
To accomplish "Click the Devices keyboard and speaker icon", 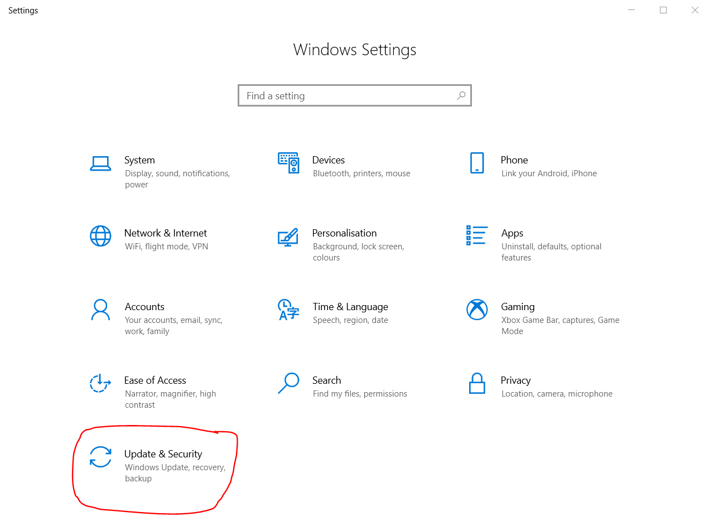I will (288, 162).
